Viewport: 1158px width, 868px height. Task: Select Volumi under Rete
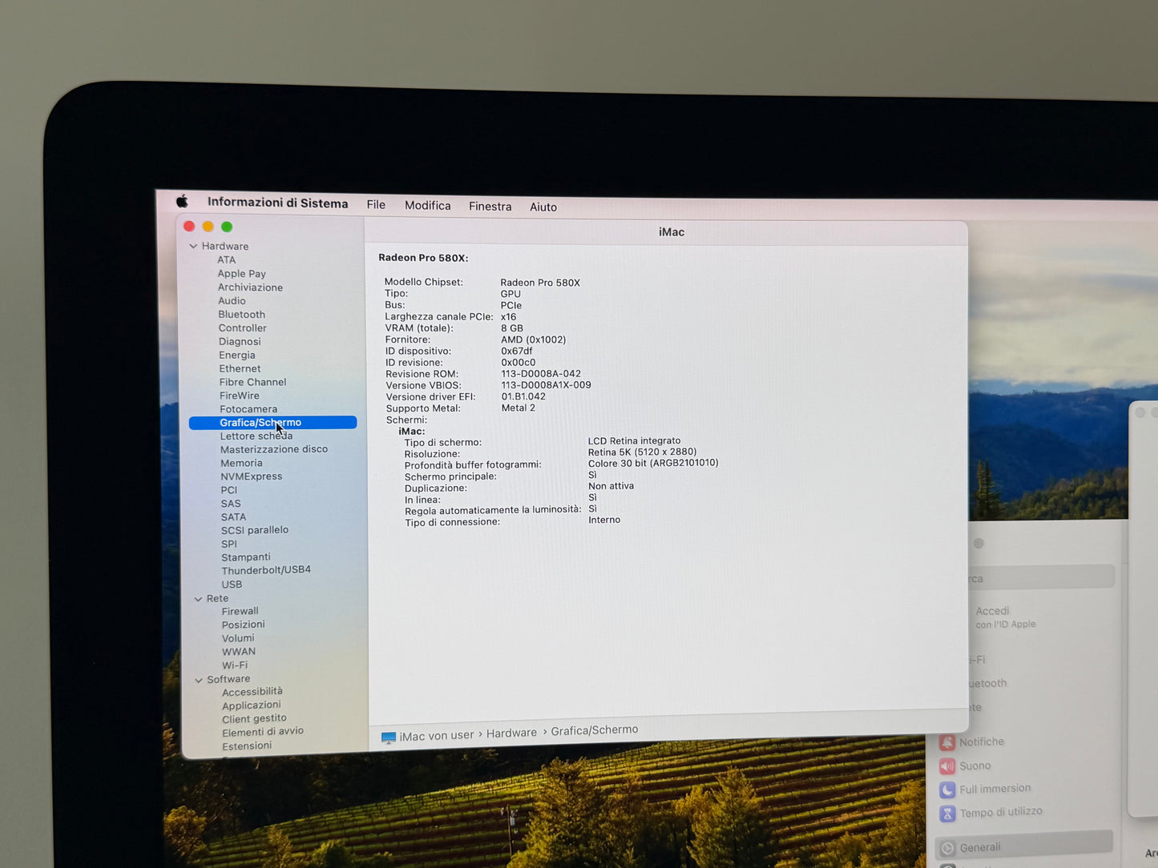point(238,639)
